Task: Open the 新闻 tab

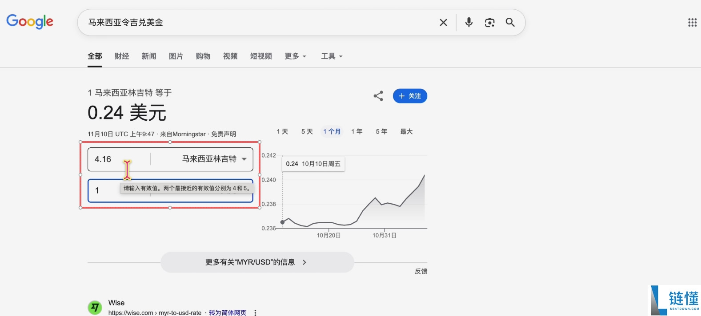Action: pyautogui.click(x=149, y=56)
